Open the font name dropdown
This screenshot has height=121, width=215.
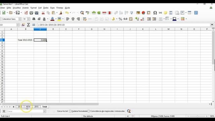point(20,19)
